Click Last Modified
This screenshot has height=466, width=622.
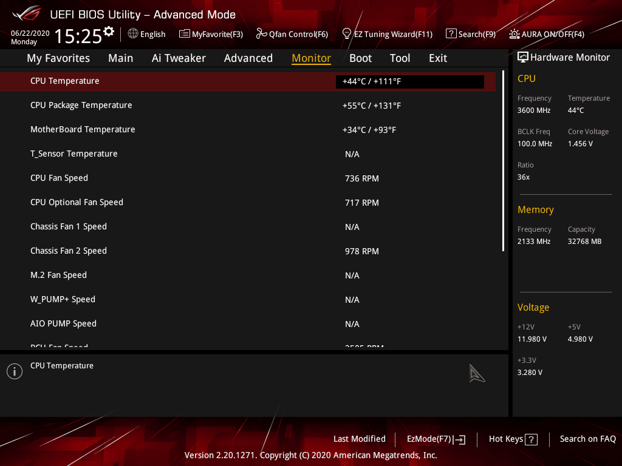tap(360, 439)
